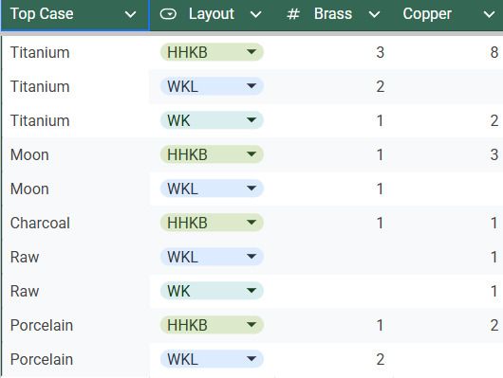
Task: Click the number-type icon beside Brass header
Action: coord(293,14)
